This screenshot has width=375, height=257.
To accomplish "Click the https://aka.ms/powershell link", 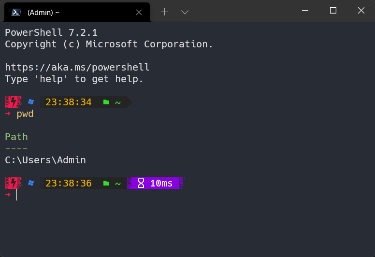I will coord(77,68).
